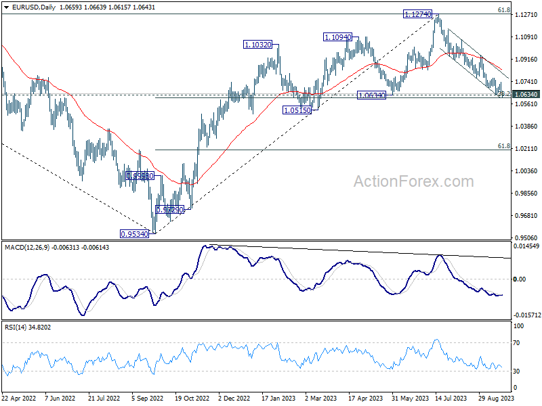Click the 5 Sep 2022 date label
The width and height of the screenshot is (542, 406).
click(148, 399)
